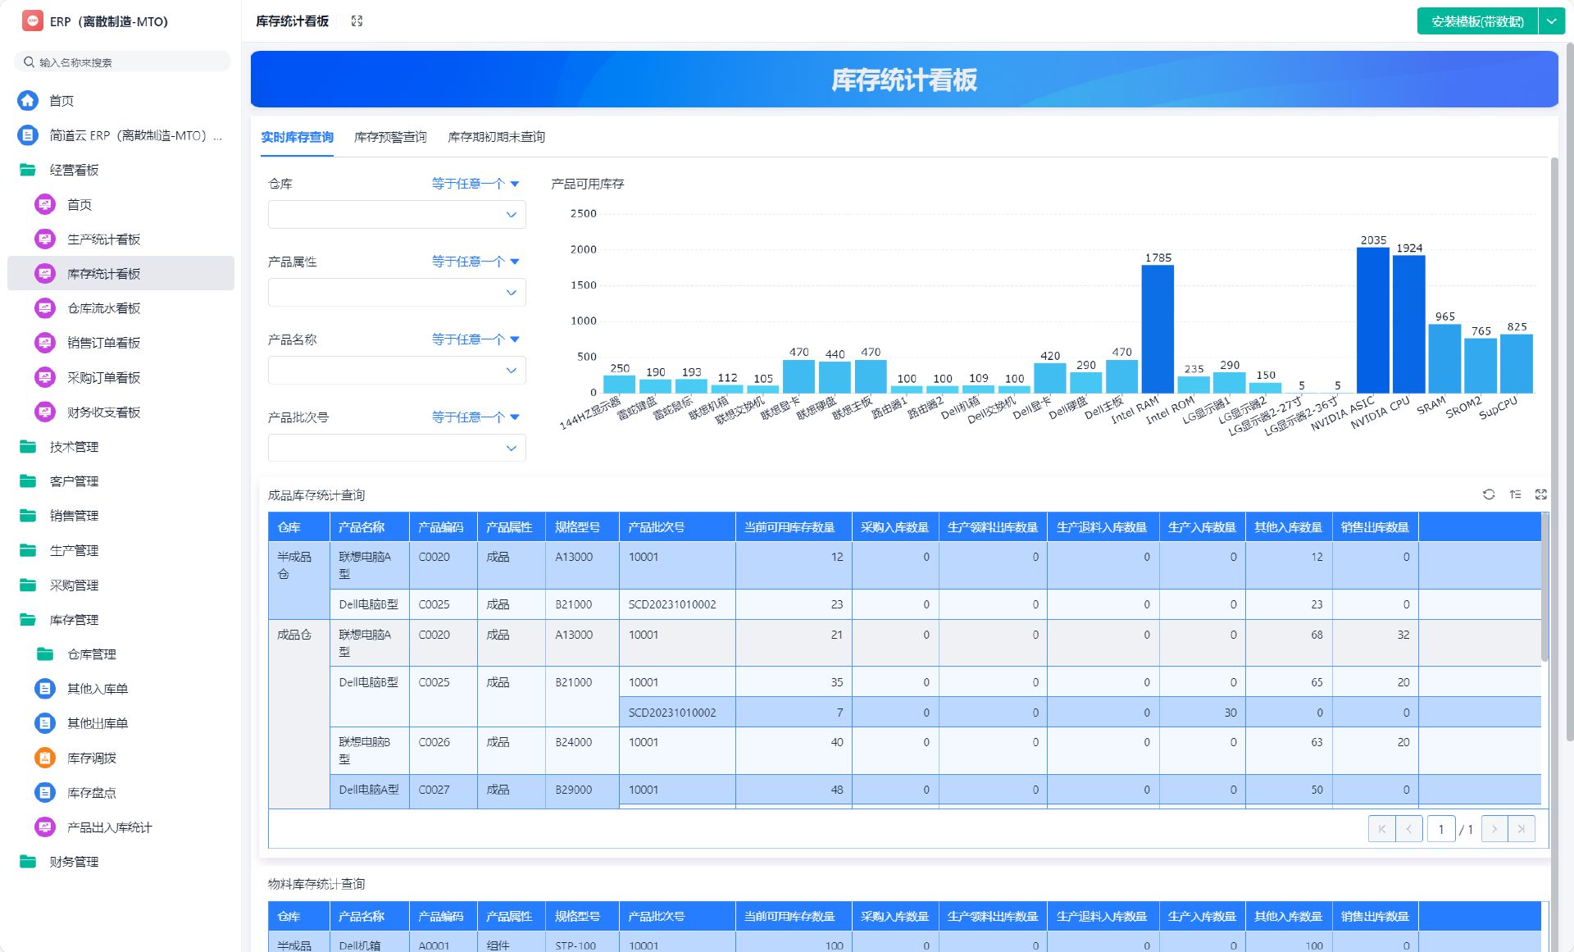This screenshot has height=952, width=1574.
Task: Open the 仓库 filter value dropdown
Action: pos(397,215)
